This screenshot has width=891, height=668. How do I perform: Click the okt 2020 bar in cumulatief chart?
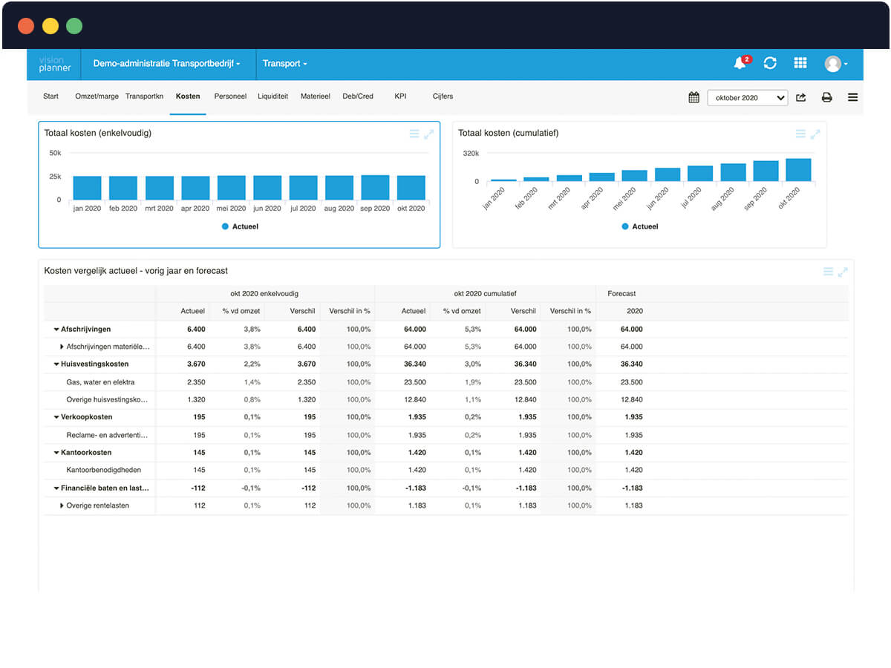[x=798, y=170]
